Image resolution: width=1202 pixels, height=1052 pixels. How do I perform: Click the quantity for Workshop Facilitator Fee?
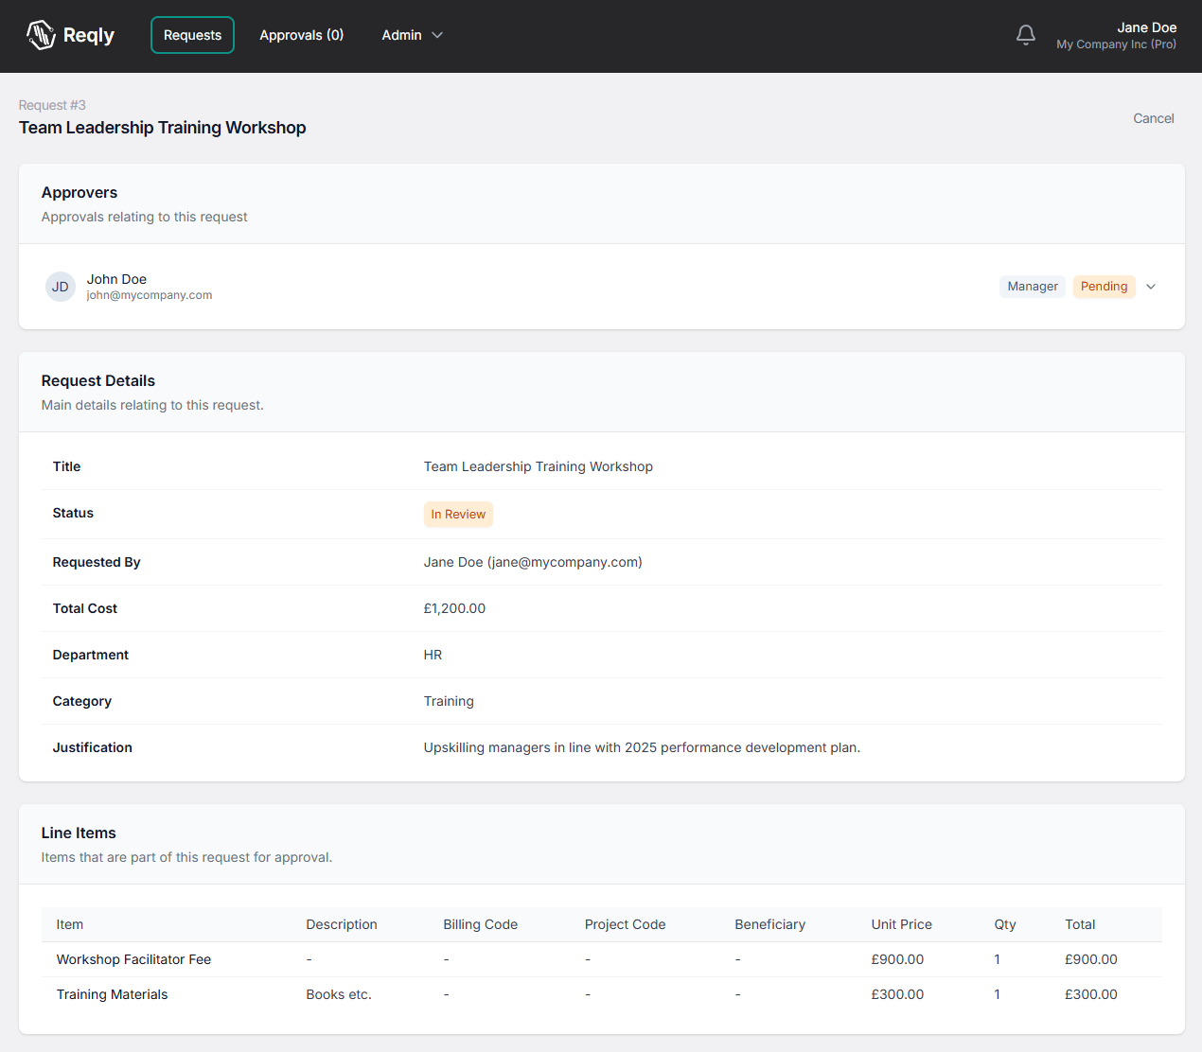[x=997, y=958]
